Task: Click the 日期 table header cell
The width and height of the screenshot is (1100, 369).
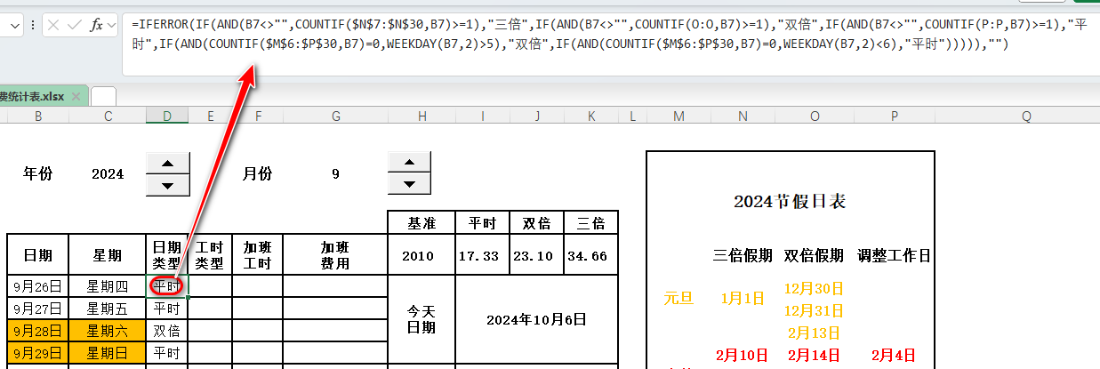Action: point(38,255)
